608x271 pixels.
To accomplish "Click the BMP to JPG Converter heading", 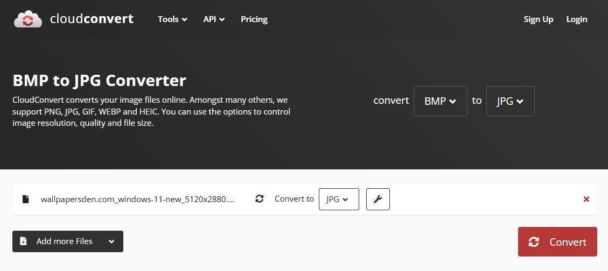I will (x=99, y=81).
